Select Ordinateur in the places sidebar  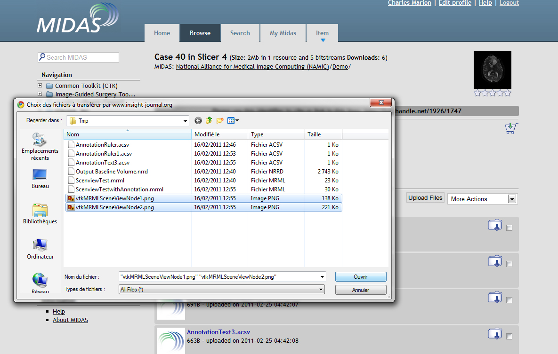point(40,249)
